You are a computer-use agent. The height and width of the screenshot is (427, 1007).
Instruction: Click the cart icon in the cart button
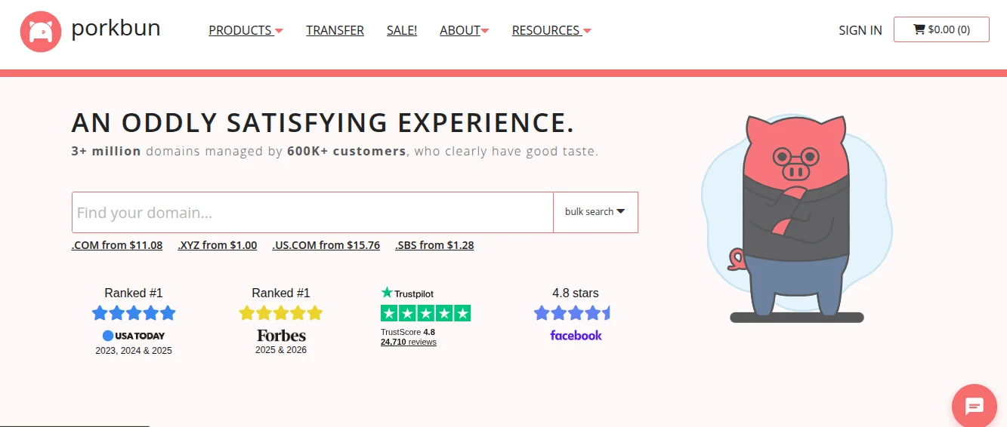[x=919, y=29]
